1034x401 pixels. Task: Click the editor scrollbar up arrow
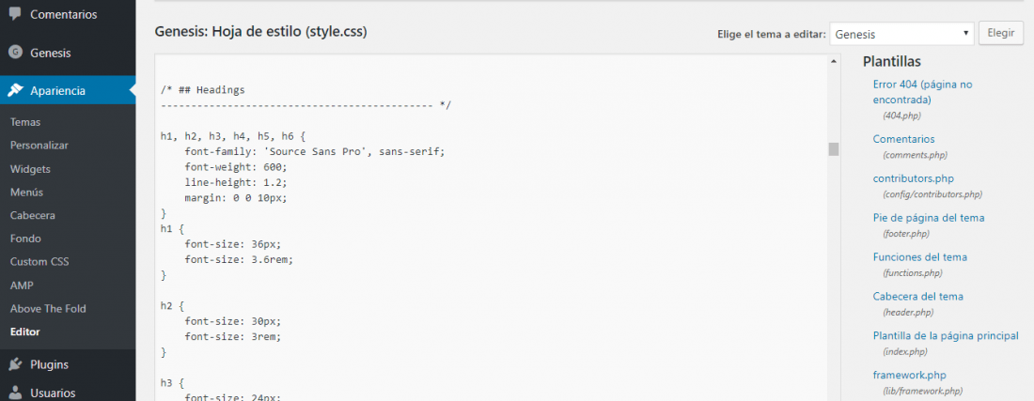click(x=834, y=61)
